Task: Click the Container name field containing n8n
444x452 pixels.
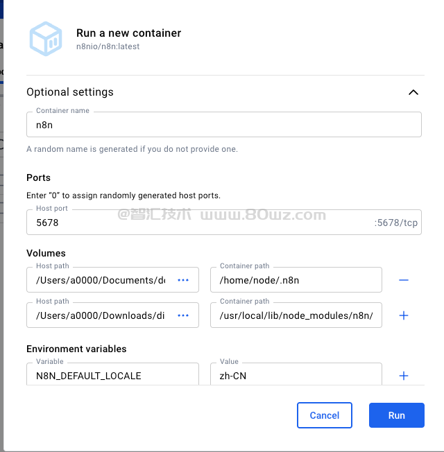Action: point(223,125)
